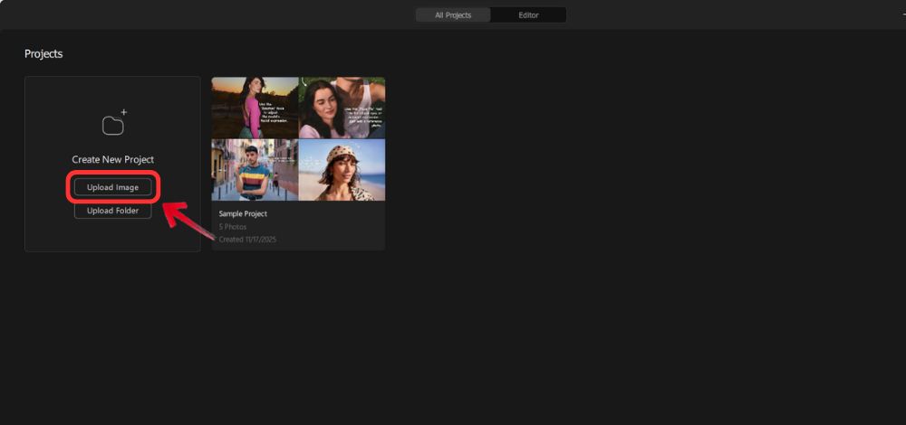This screenshot has height=425, width=906.
Task: Open the Editor tab
Action: click(528, 15)
